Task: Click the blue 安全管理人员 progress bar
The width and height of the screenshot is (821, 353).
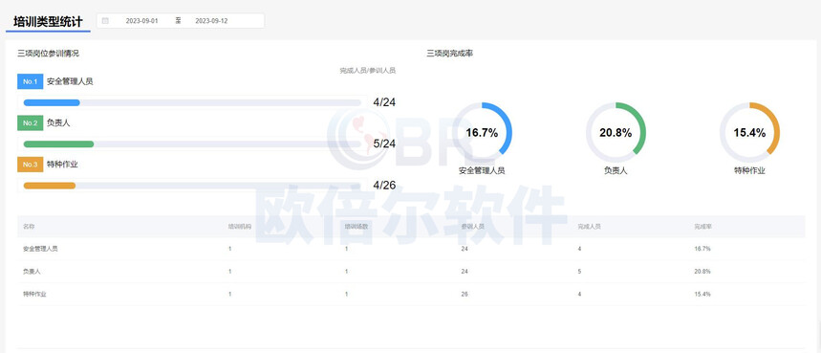Action: tap(52, 102)
